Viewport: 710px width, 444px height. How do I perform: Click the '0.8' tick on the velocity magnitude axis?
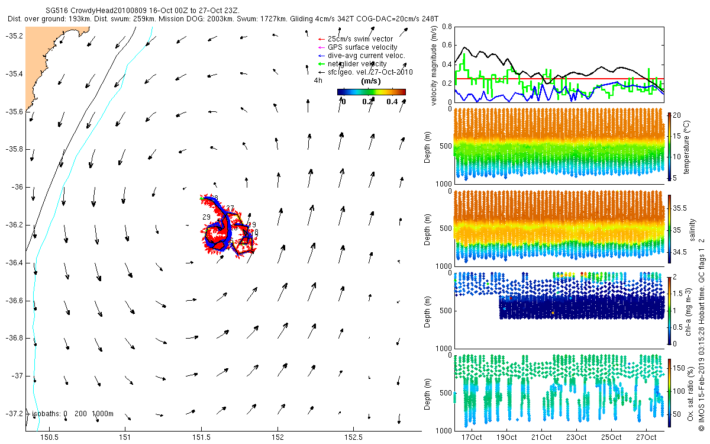tap(446, 27)
